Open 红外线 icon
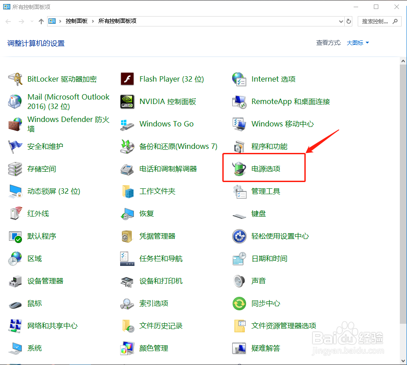The width and height of the screenshot is (407, 365). click(x=16, y=213)
